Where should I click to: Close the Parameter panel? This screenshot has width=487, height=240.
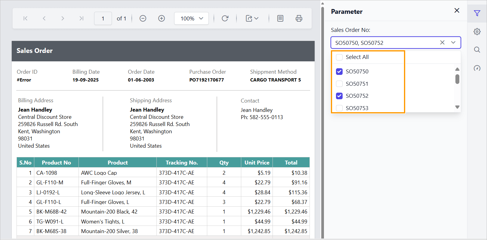tap(457, 11)
